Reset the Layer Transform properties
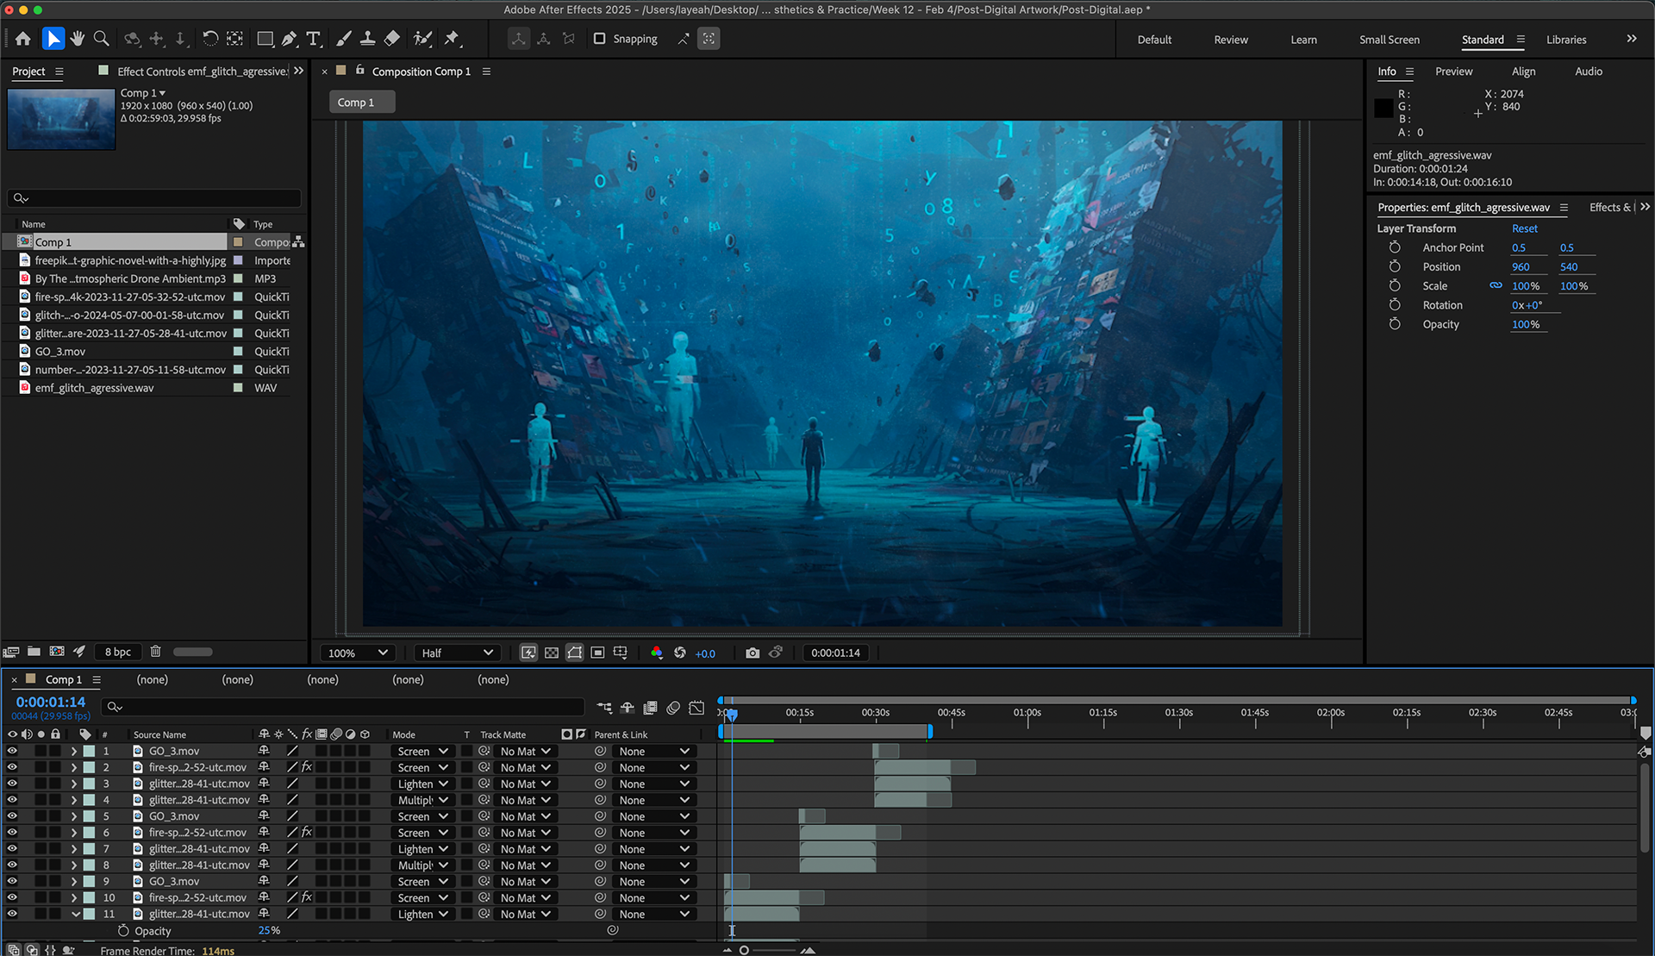 [x=1524, y=228]
